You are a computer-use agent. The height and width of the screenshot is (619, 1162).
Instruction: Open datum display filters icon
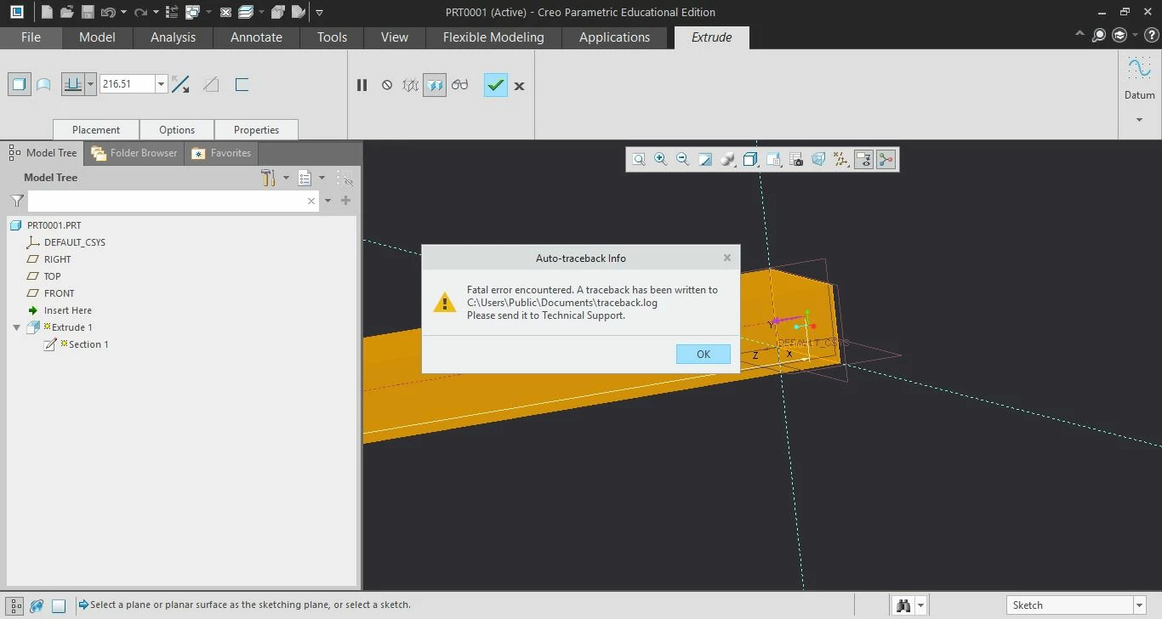pos(841,159)
